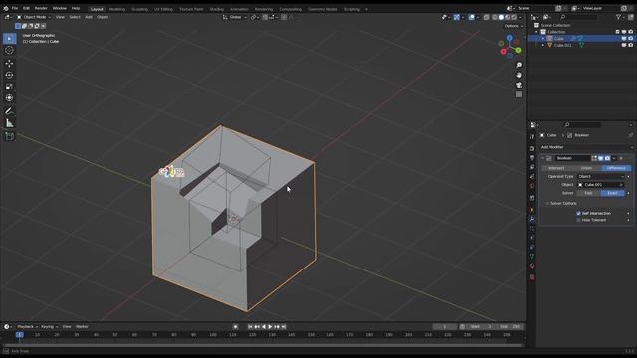Toggle Boolean modifier edit mode display

pos(594,158)
